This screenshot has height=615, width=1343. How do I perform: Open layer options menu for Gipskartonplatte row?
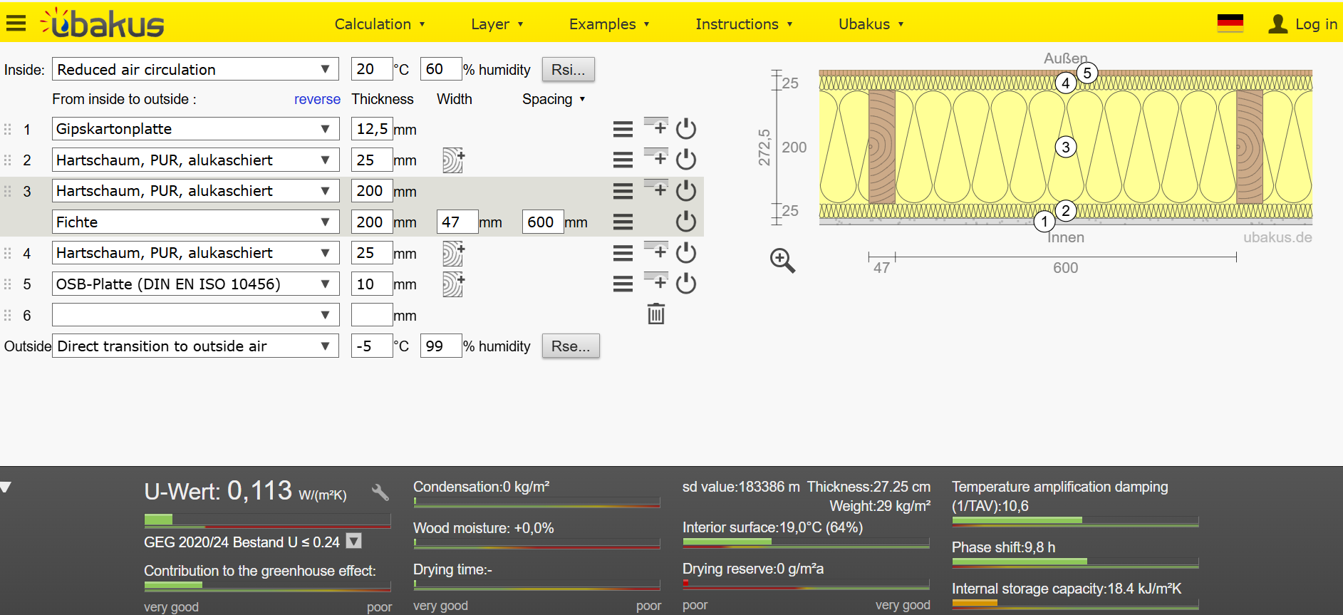point(623,129)
